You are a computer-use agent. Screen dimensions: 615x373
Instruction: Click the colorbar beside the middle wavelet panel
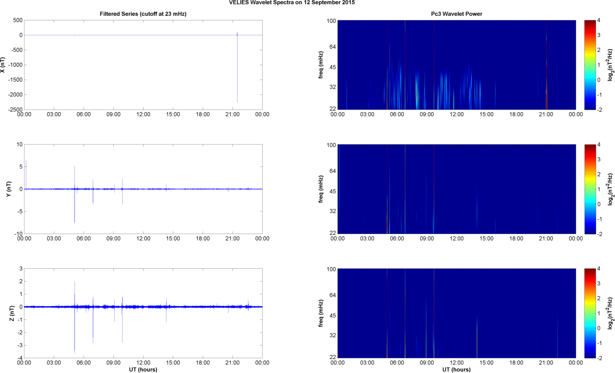[x=590, y=189]
